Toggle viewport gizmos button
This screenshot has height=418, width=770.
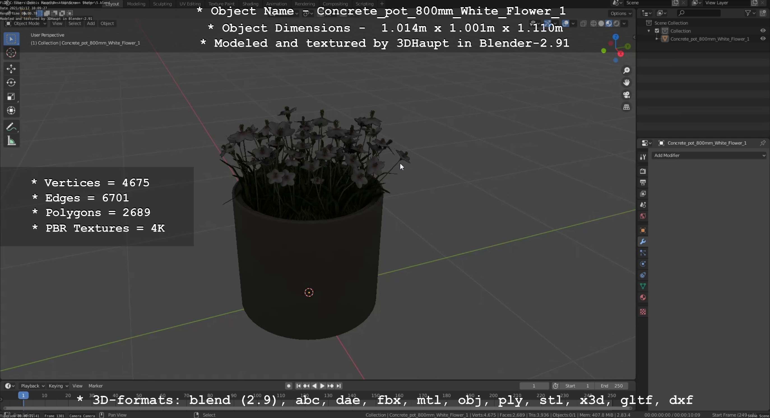[548, 24]
